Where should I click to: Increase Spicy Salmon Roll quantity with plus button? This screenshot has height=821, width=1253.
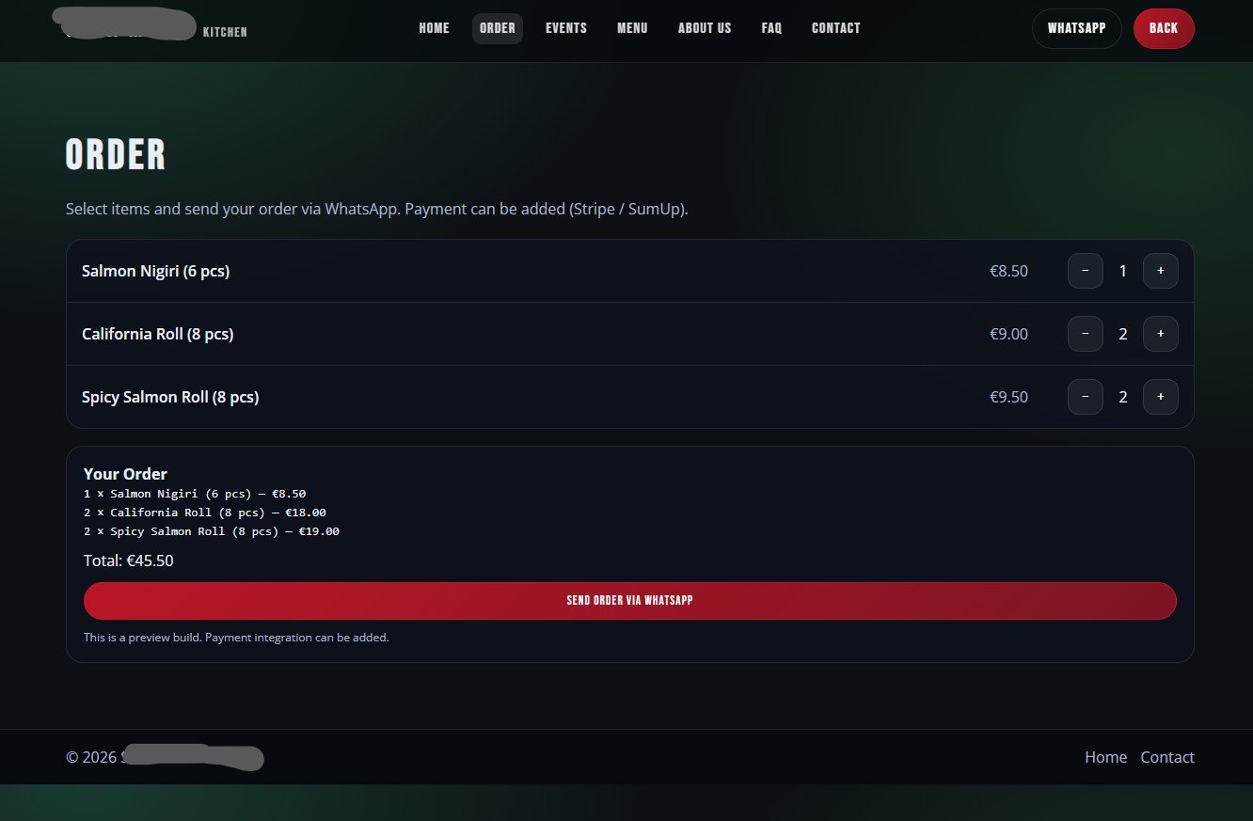pos(1160,396)
